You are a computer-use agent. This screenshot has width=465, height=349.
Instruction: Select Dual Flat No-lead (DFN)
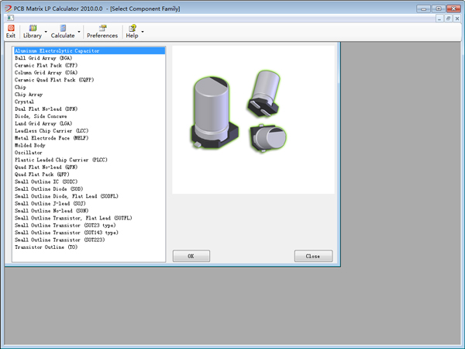click(89, 109)
